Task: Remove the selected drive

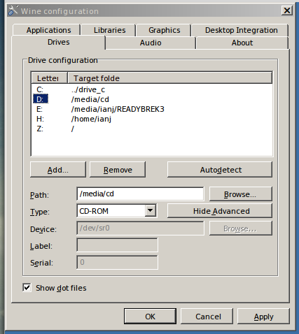Action: (x=118, y=170)
